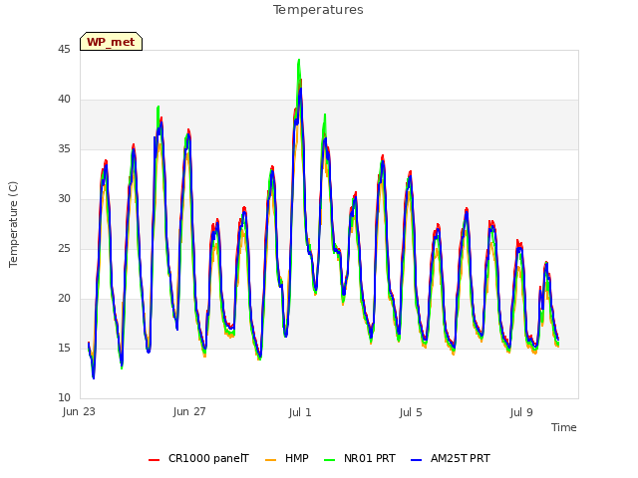Click the Temperature (C) axis label
Image resolution: width=638 pixels, height=478 pixels.
coord(13,224)
